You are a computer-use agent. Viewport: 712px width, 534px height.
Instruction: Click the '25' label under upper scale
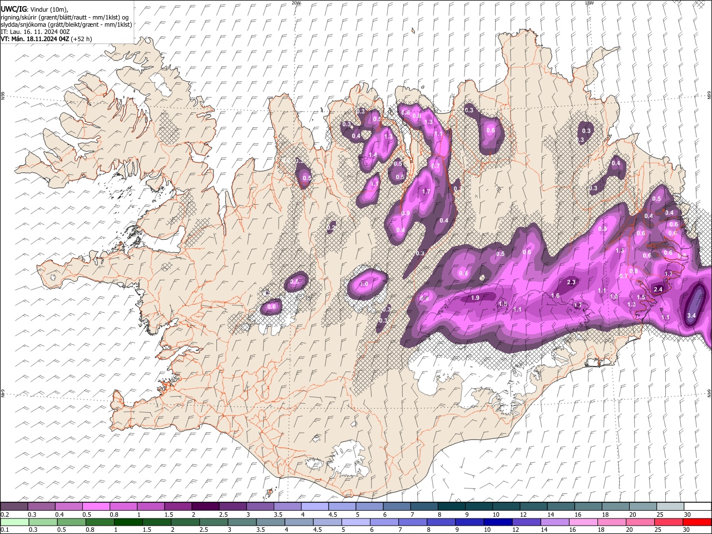(660, 515)
